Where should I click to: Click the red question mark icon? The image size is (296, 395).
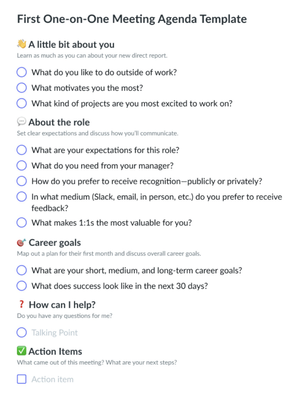(21, 304)
